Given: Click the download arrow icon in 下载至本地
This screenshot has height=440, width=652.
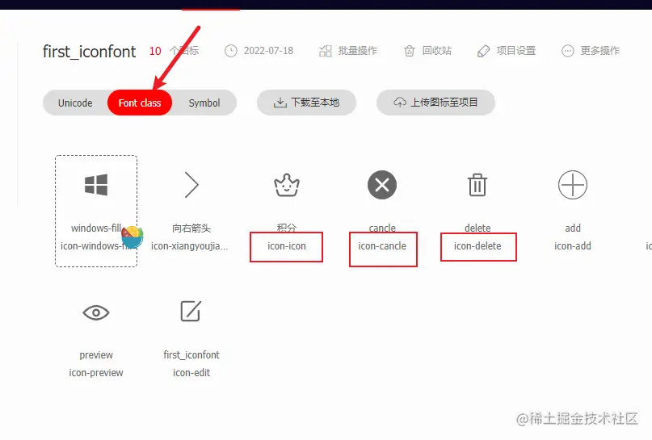Looking at the screenshot, I should point(280,103).
